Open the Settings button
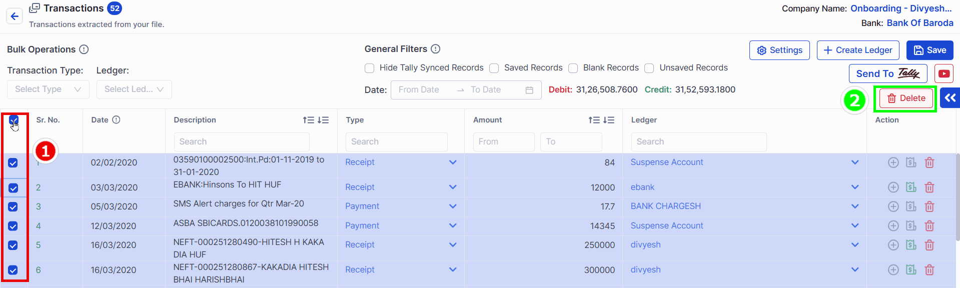960x288 pixels. [x=779, y=50]
